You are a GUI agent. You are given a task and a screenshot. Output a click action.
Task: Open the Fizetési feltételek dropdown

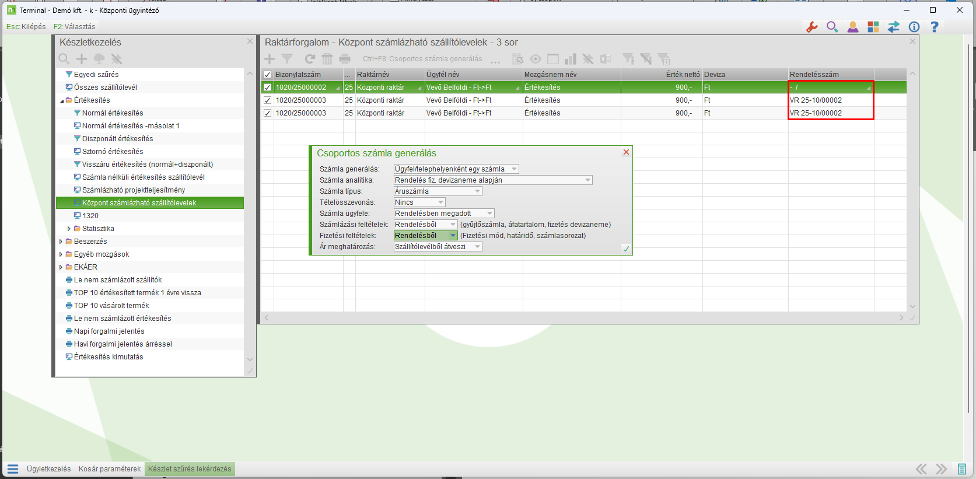(x=426, y=236)
